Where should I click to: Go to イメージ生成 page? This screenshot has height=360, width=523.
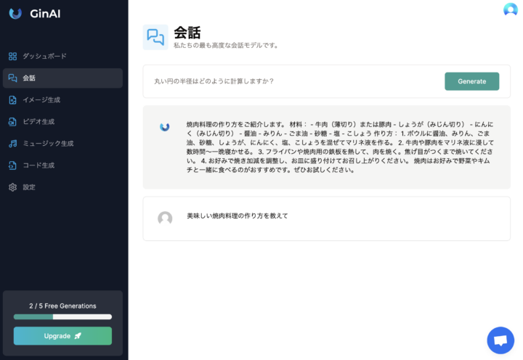tap(62, 100)
